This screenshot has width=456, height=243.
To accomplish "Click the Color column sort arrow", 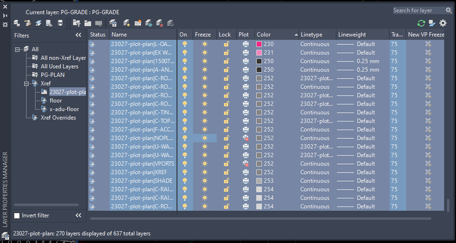I will point(296,35).
